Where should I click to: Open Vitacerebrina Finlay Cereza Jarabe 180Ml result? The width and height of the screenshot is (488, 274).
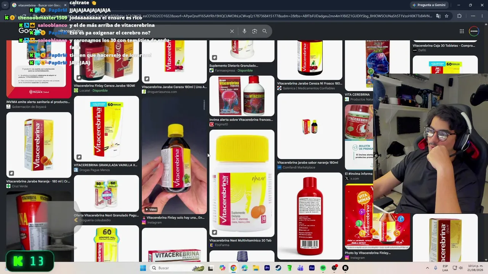pyautogui.click(x=104, y=86)
